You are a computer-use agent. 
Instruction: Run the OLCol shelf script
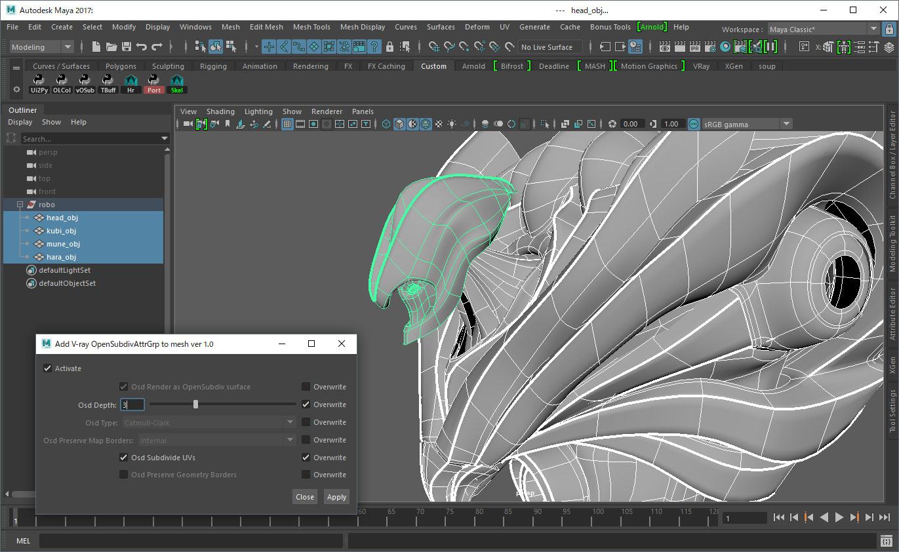(62, 84)
